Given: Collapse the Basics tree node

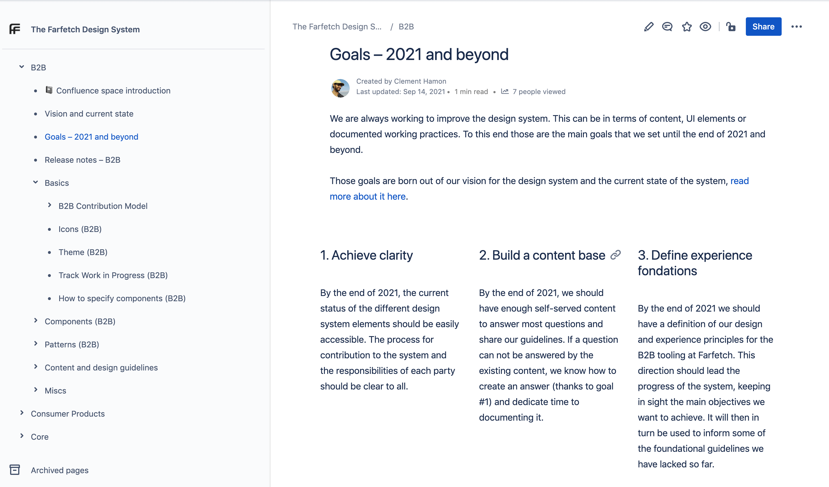Looking at the screenshot, I should (36, 182).
